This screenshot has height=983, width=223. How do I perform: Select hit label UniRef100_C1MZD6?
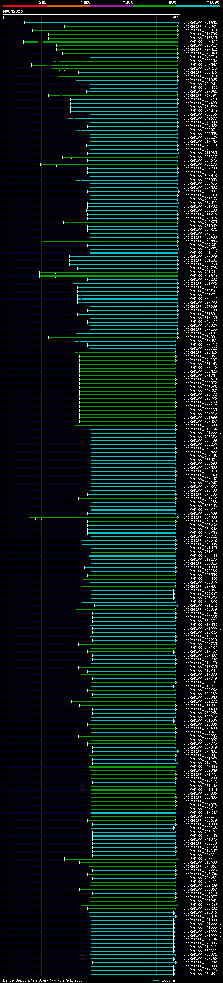click(x=200, y=34)
